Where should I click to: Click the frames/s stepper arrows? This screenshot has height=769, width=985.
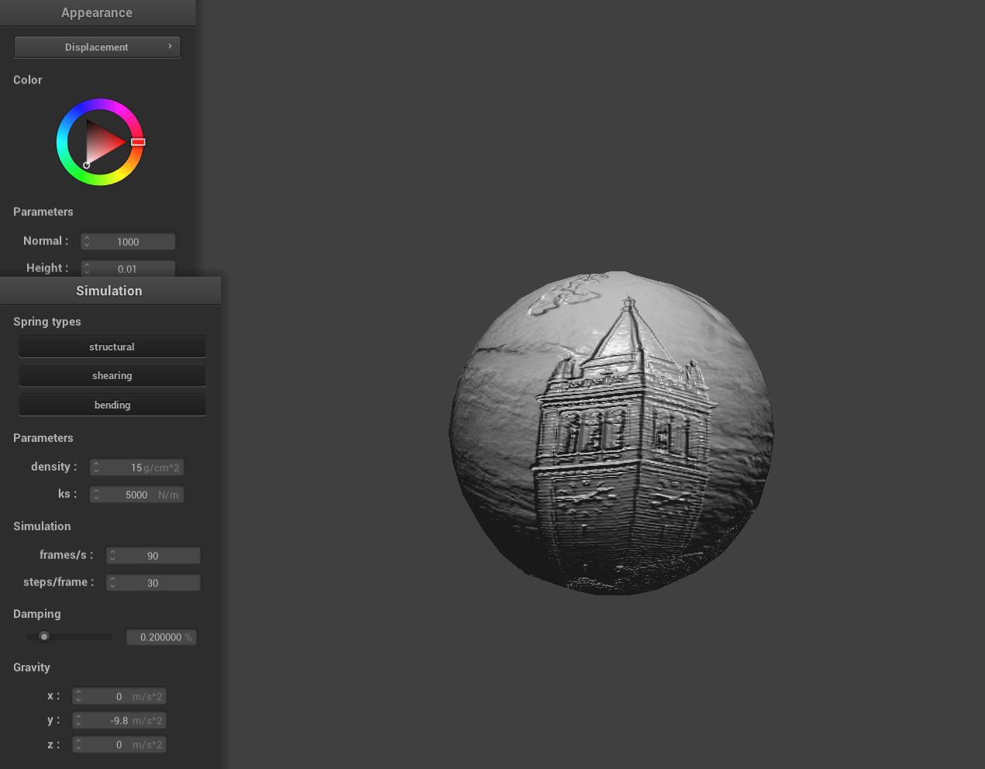click(x=112, y=556)
